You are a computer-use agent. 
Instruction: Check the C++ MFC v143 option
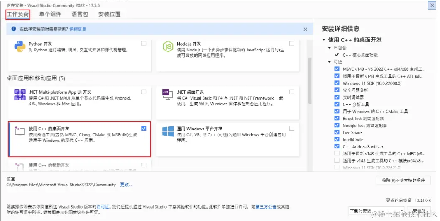pyautogui.click(x=337, y=153)
